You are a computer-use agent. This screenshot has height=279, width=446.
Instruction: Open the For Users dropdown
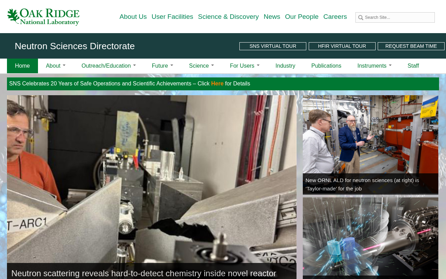[x=245, y=66]
